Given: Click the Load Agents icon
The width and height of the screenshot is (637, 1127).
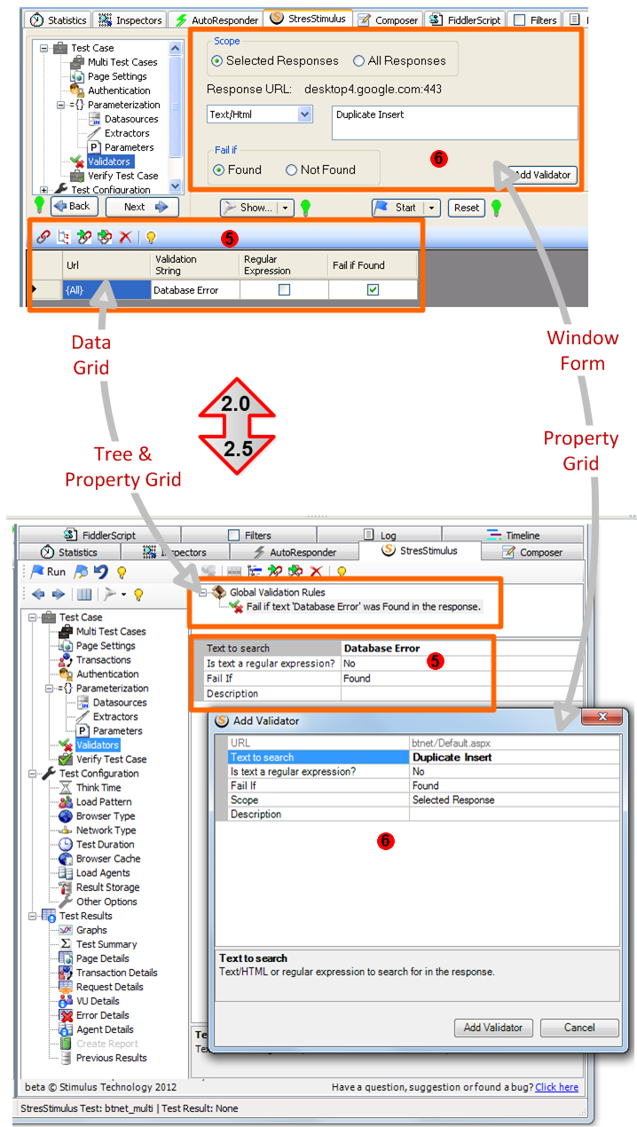Looking at the screenshot, I should click(x=66, y=872).
